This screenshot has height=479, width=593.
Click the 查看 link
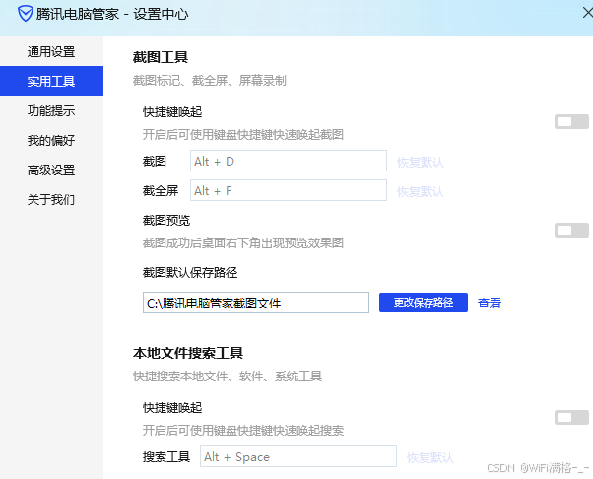(x=489, y=303)
